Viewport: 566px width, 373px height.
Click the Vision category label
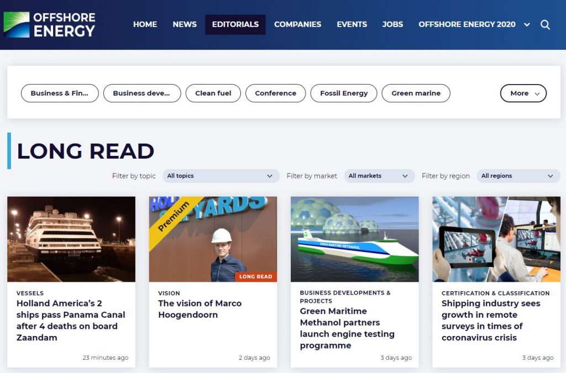(169, 293)
